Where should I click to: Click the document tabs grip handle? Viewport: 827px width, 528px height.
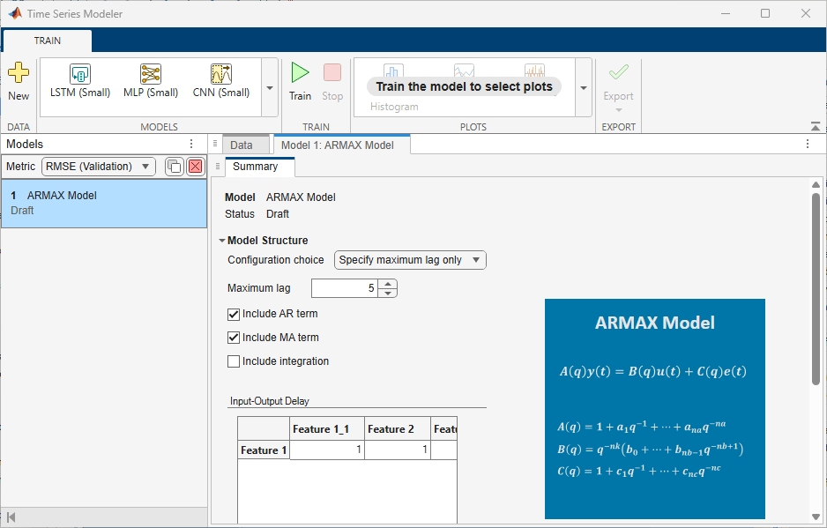click(x=214, y=144)
